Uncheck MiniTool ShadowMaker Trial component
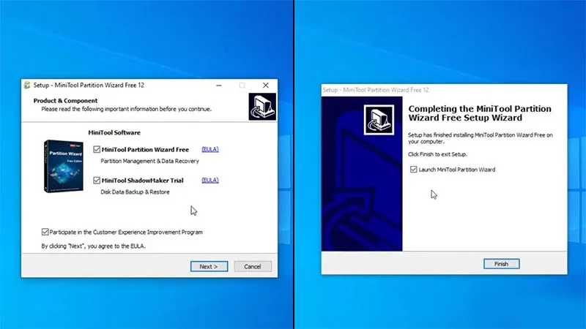 [x=97, y=181]
